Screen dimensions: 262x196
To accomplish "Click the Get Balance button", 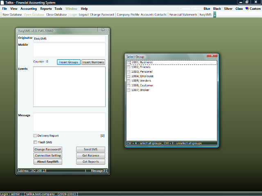I will coord(90,156).
